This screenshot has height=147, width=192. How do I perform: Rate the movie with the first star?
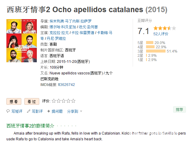54,101
